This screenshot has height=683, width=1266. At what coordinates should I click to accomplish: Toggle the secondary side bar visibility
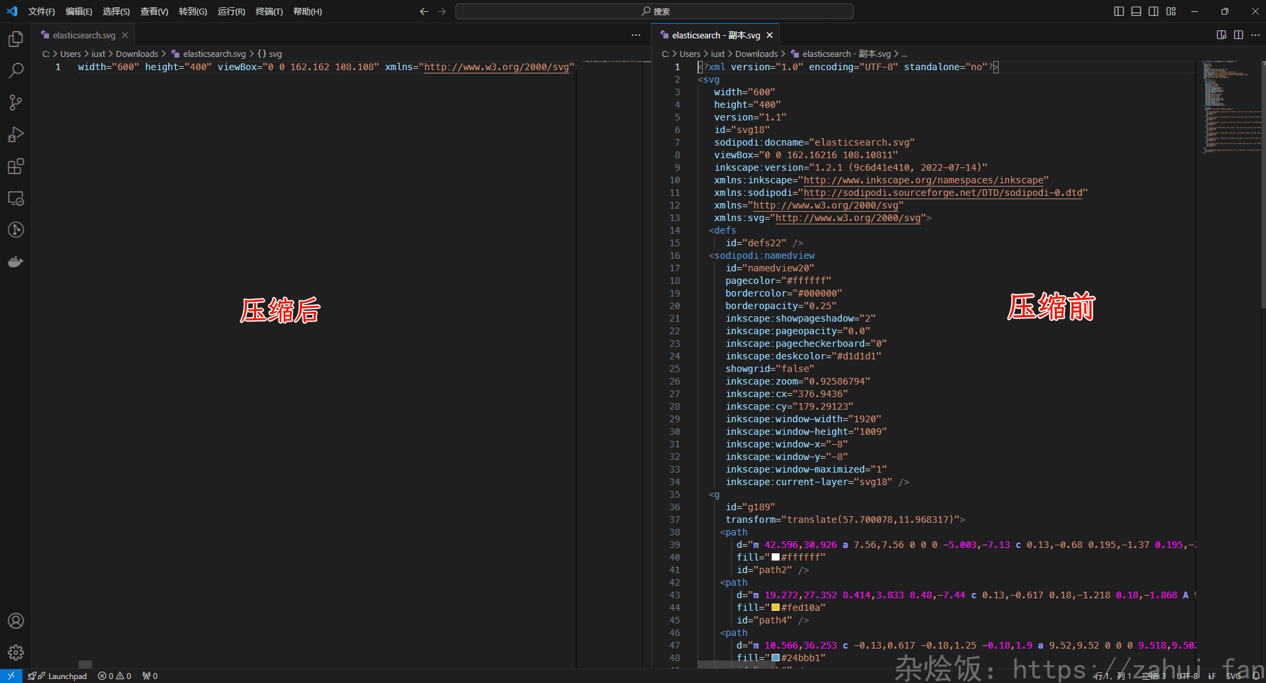(1153, 11)
